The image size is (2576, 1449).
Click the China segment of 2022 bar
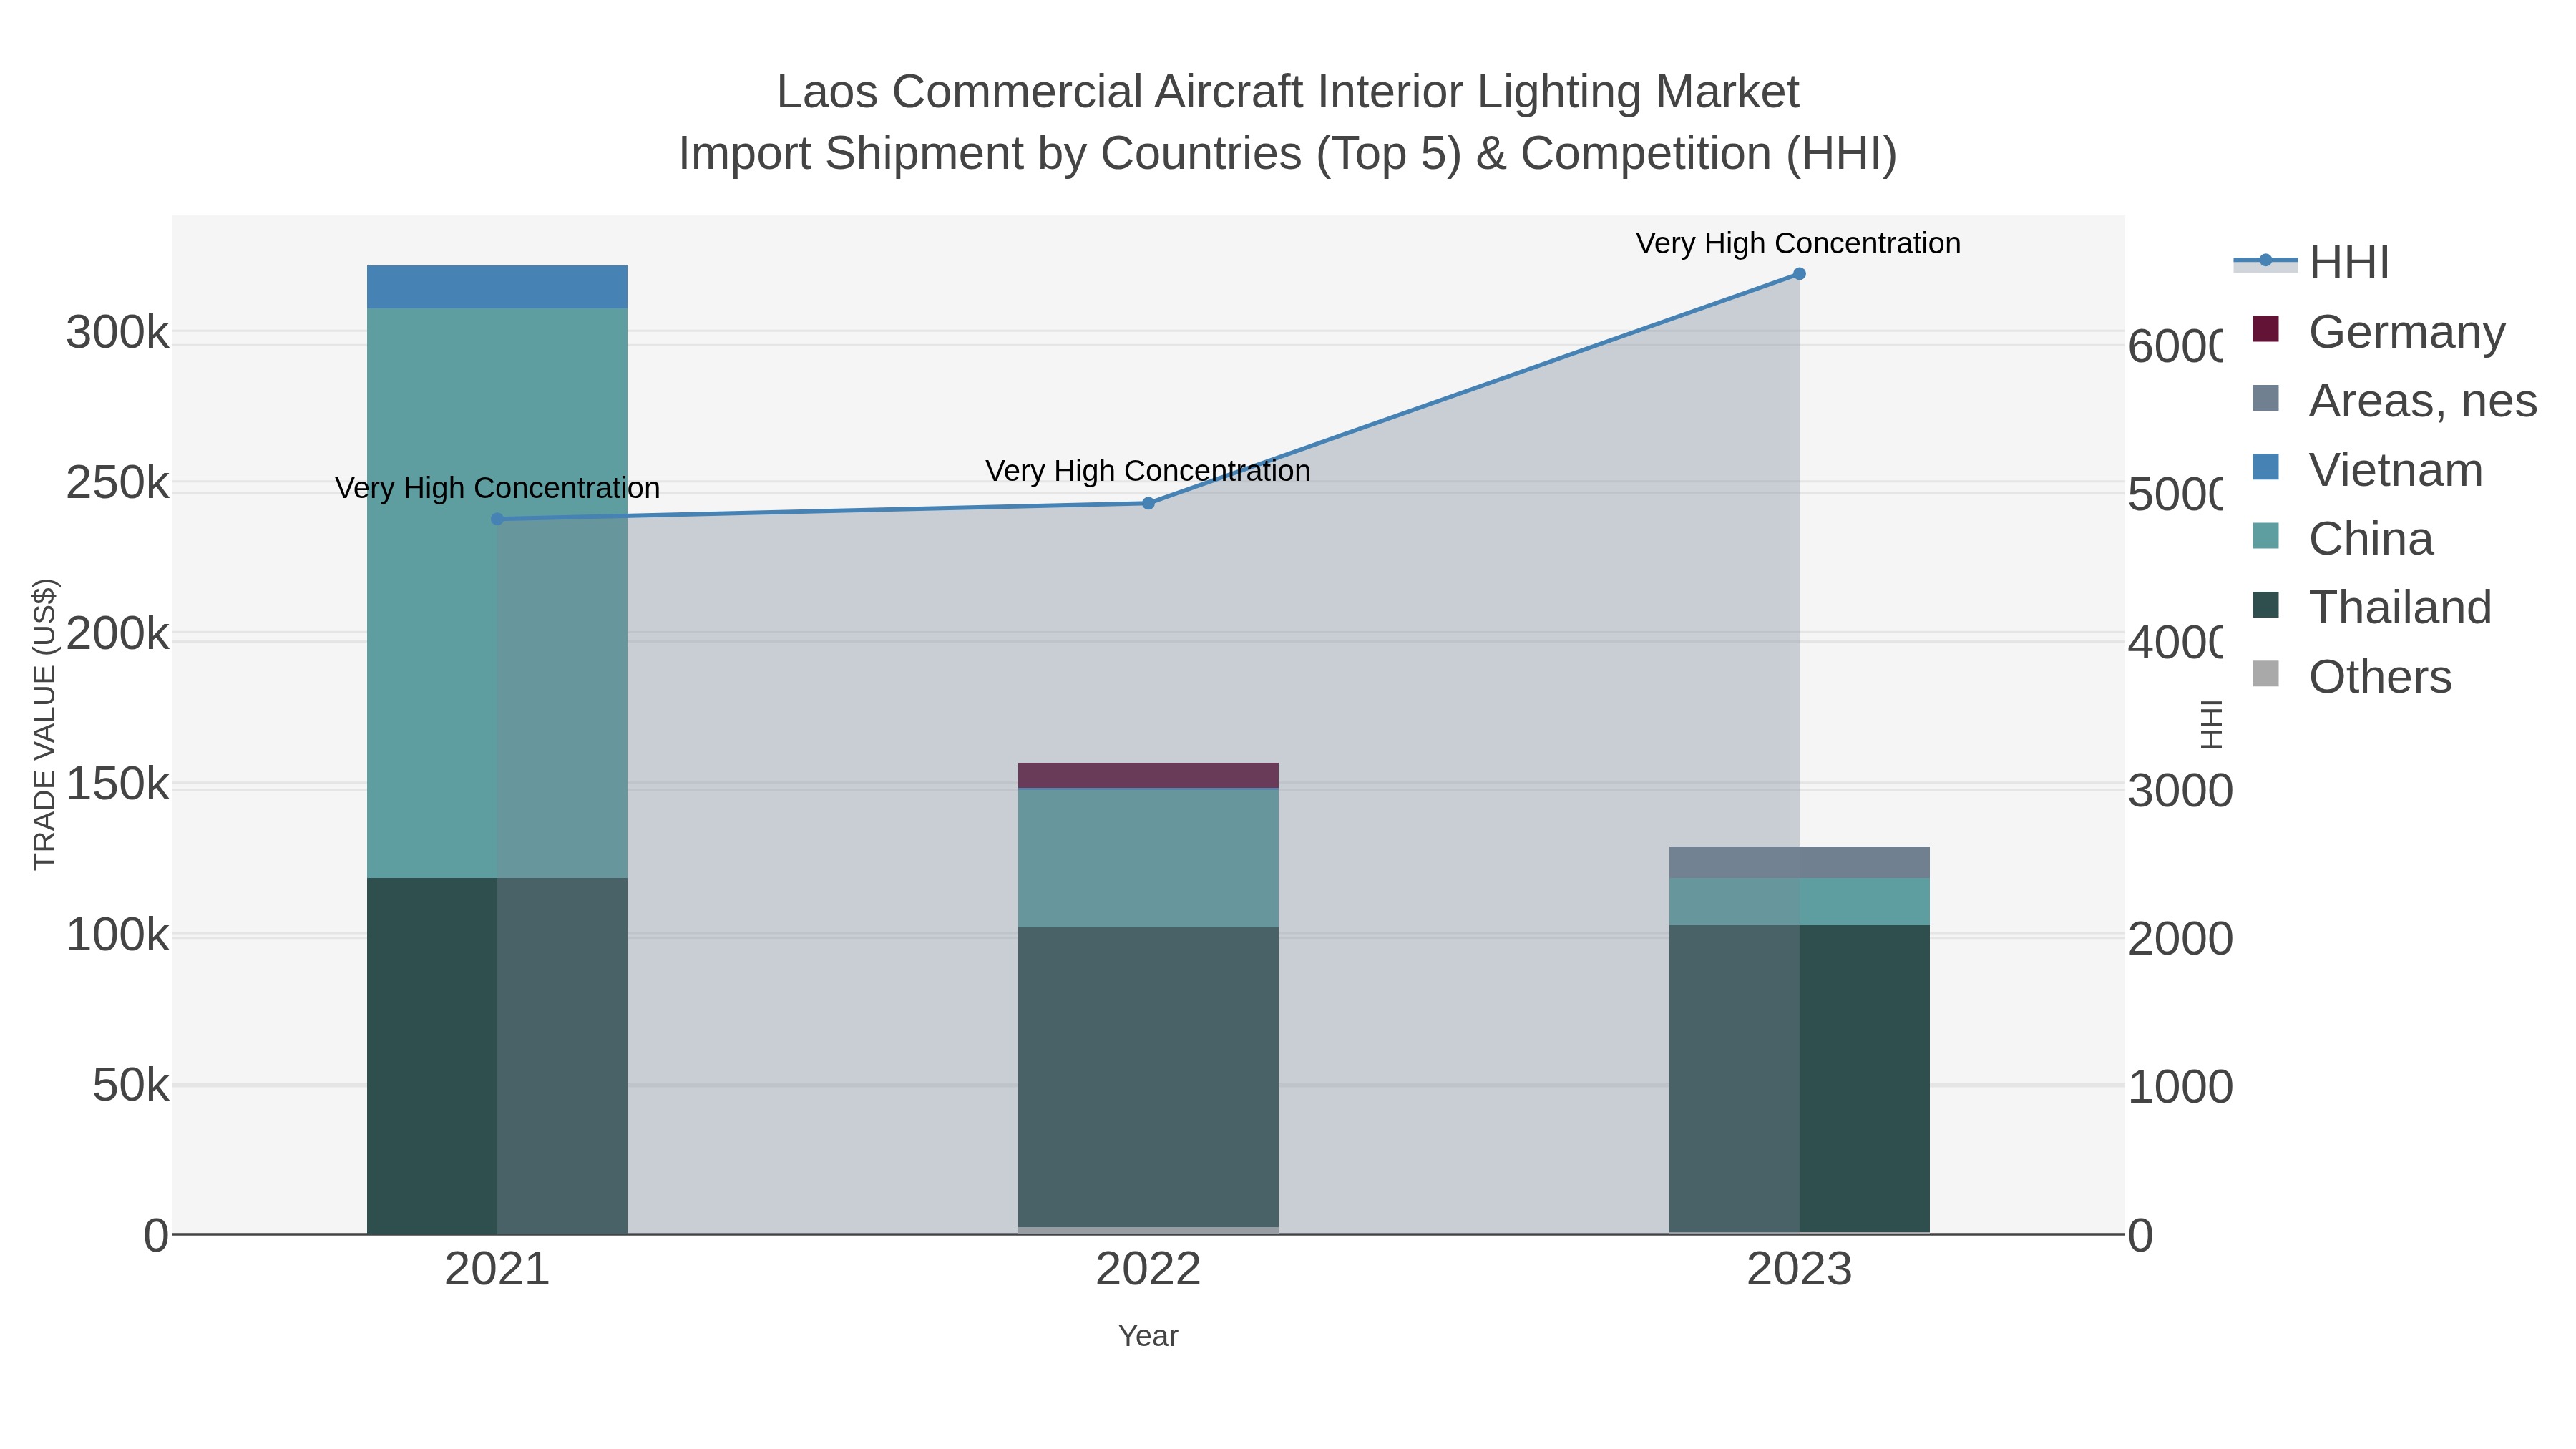coord(1148,859)
